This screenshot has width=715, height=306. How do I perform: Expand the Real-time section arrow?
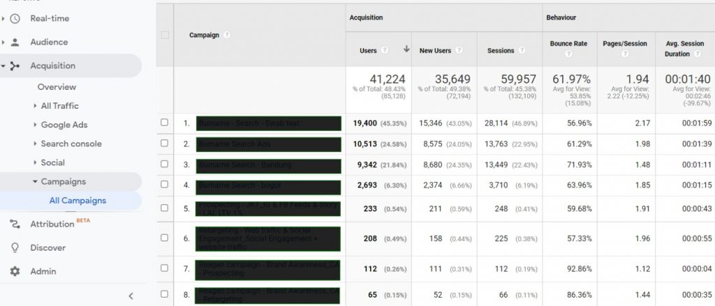(3, 19)
